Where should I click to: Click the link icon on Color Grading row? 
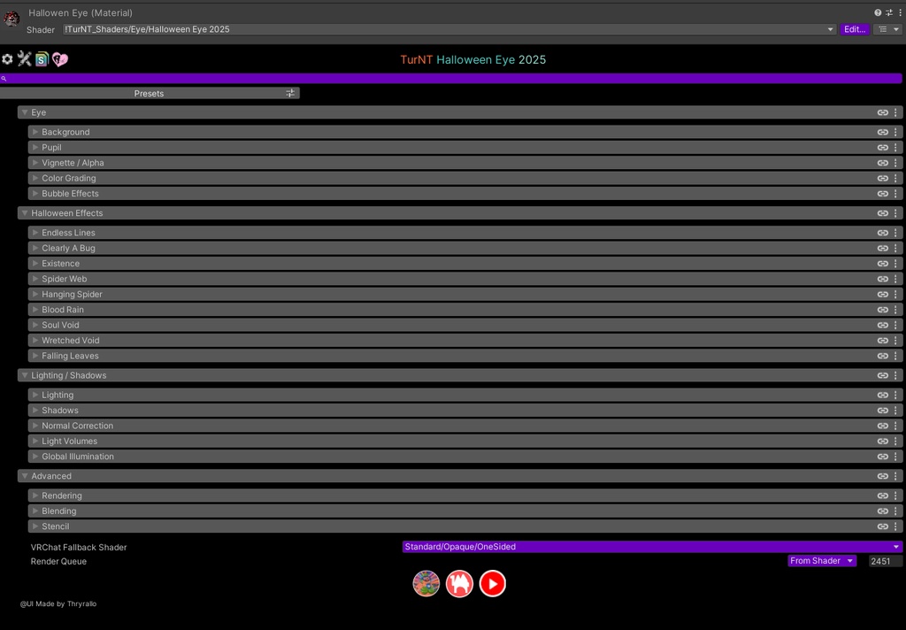pyautogui.click(x=883, y=179)
